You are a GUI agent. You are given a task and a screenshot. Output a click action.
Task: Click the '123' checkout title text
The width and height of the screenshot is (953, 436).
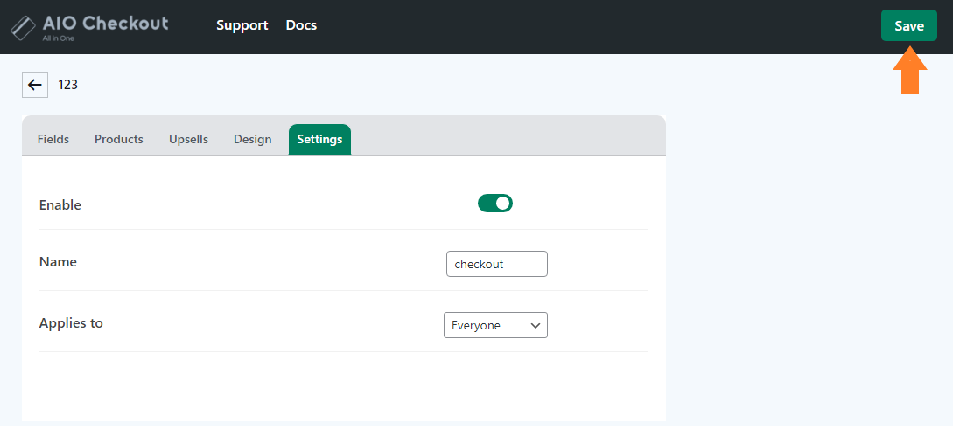68,85
